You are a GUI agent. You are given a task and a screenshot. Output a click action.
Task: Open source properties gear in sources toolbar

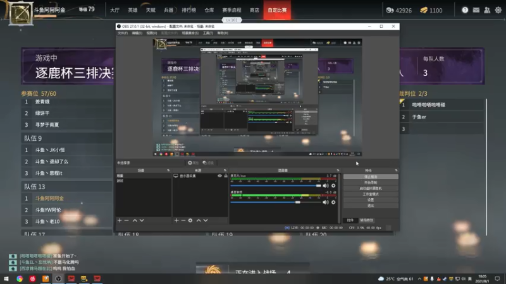(190, 220)
